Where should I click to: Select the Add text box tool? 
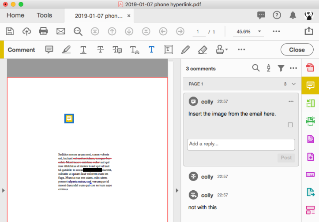pos(169,50)
